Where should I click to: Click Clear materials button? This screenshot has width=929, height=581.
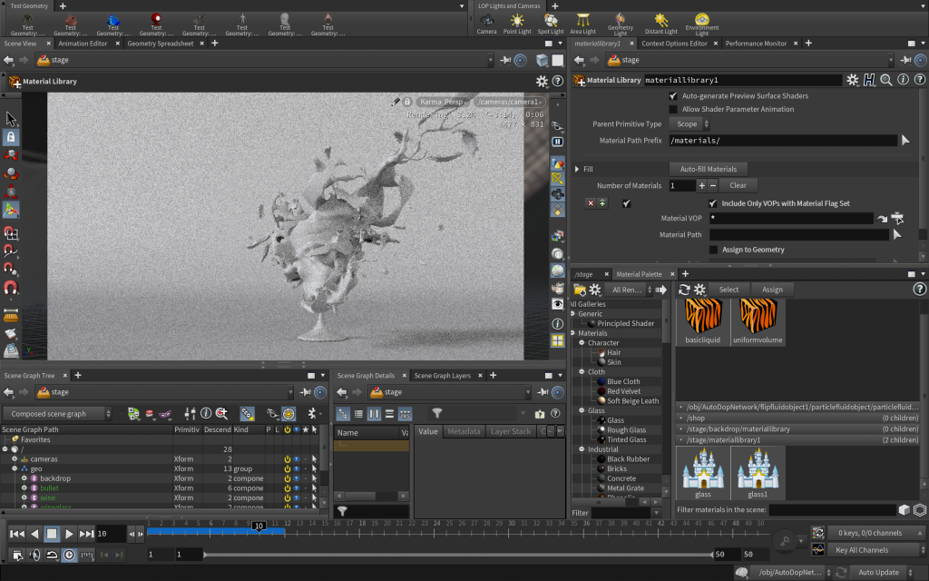[738, 185]
